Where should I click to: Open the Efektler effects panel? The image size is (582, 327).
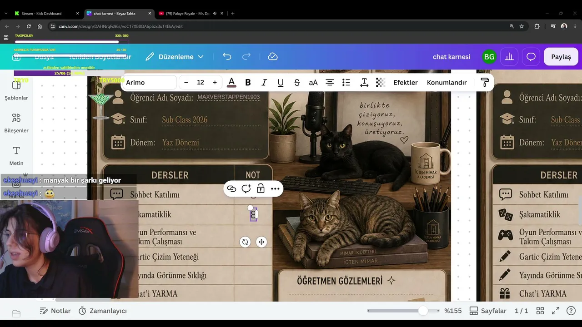[x=406, y=82]
